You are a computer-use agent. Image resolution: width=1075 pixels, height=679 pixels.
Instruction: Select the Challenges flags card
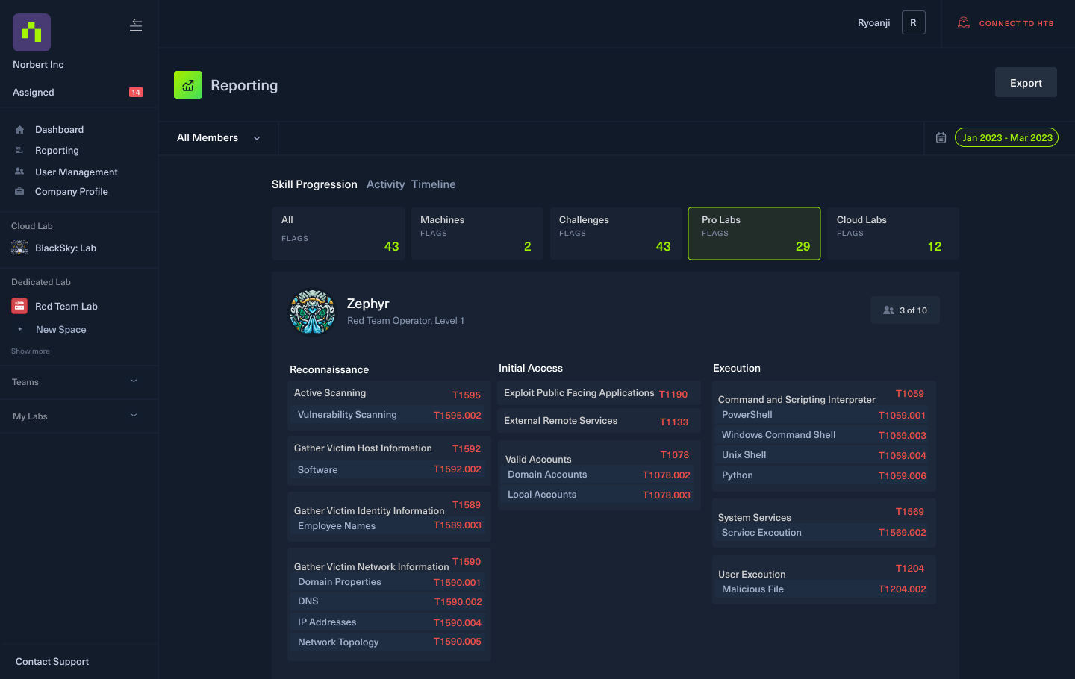[x=615, y=234]
